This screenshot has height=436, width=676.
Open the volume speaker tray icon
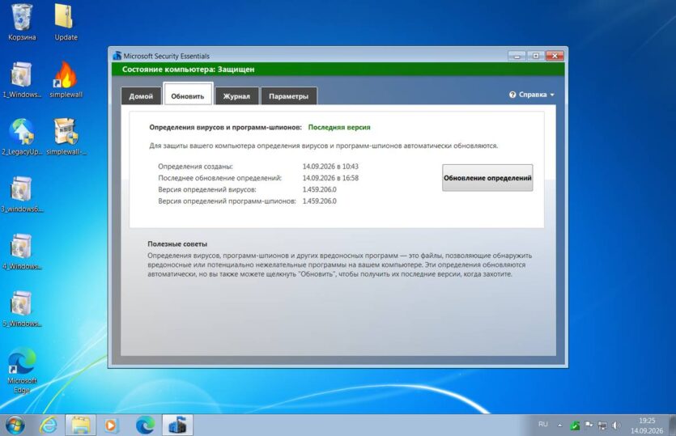click(x=617, y=425)
